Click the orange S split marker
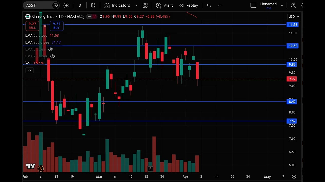Image resolution: width=325 pixels, height=182 pixels. 41,169
